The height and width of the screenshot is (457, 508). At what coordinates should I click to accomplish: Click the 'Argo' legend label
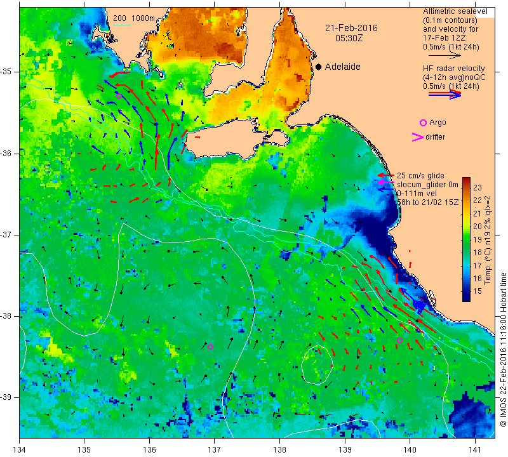(438, 123)
